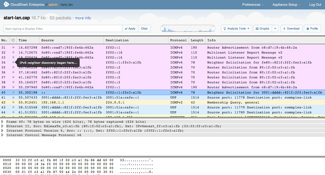Open the Graphs view
325x175 pixels.
tap(263, 28)
